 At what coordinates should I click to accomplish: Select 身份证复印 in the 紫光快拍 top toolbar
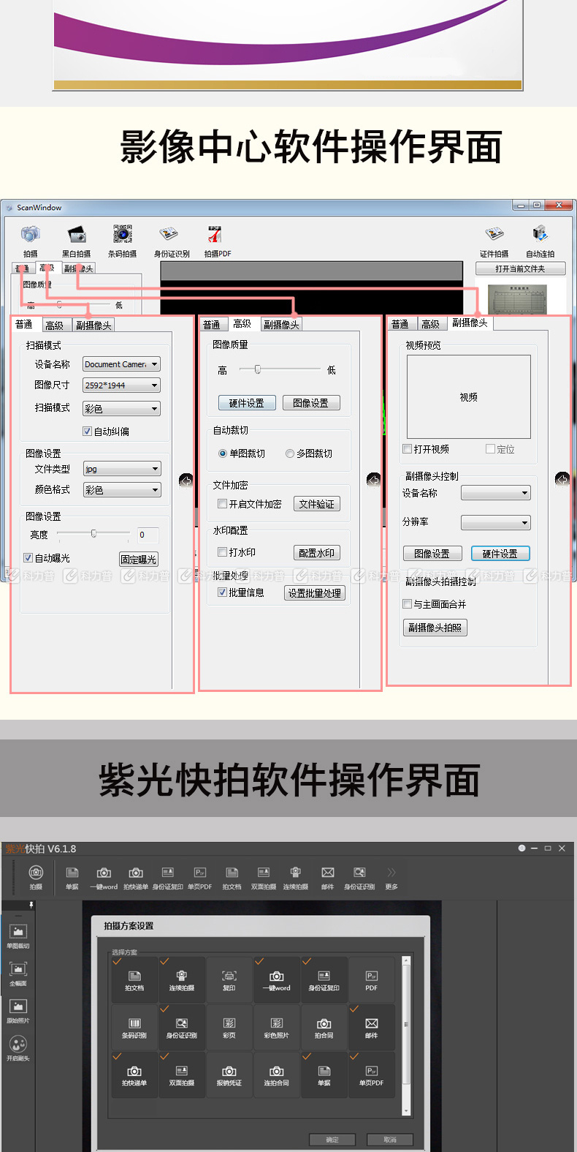[x=168, y=878]
